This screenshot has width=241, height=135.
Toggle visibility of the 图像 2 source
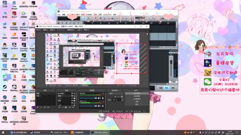point(72,96)
